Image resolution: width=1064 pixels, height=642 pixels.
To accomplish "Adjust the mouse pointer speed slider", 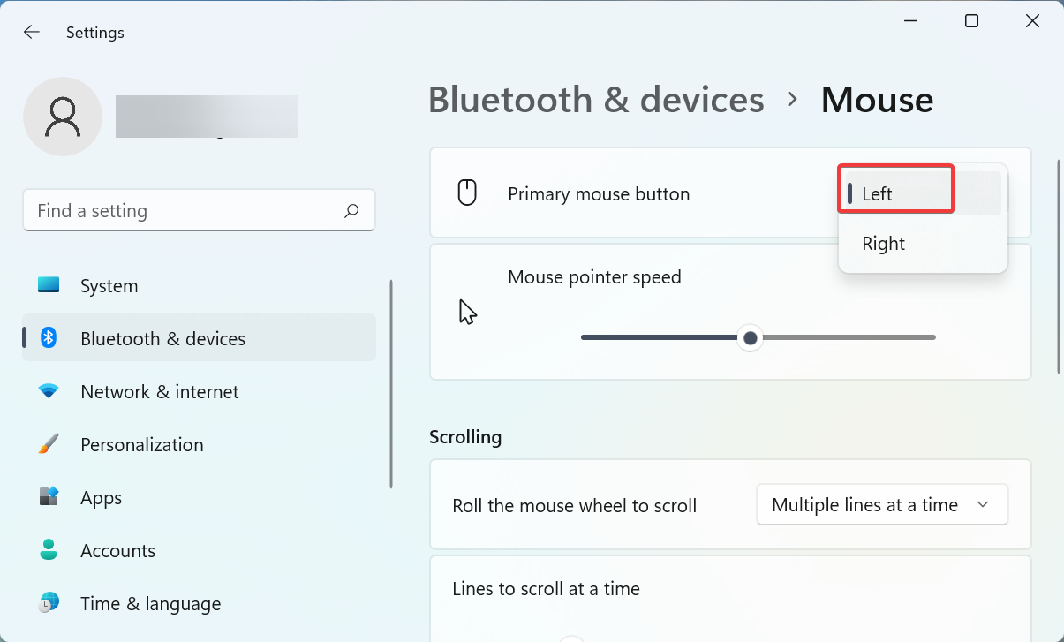I will coord(750,337).
